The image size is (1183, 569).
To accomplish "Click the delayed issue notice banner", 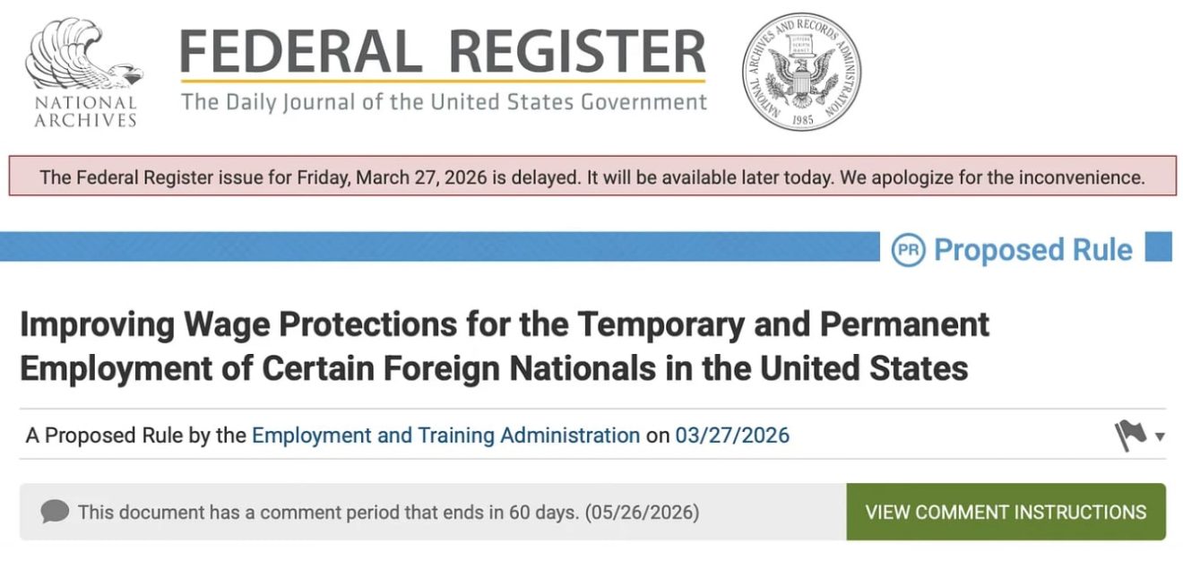I will tap(591, 177).
